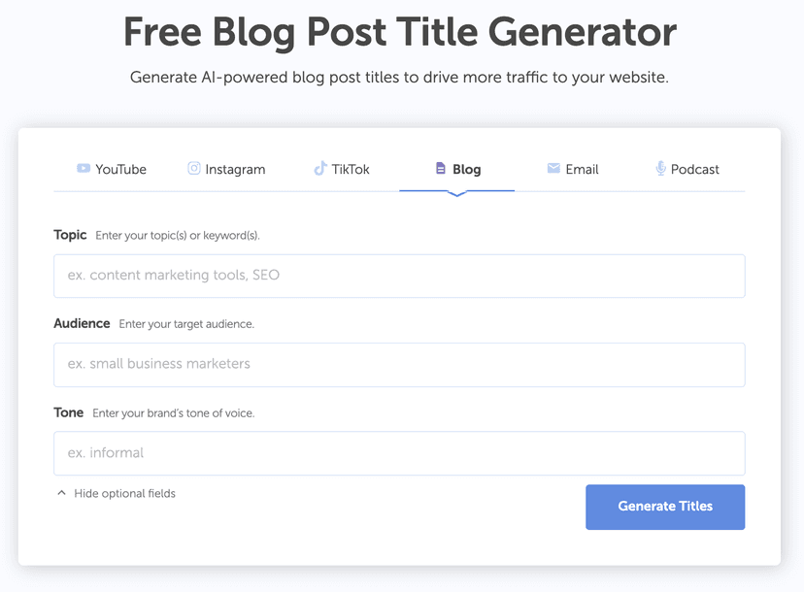This screenshot has width=804, height=592.
Task: Click inside the Topic input field
Action: (399, 276)
